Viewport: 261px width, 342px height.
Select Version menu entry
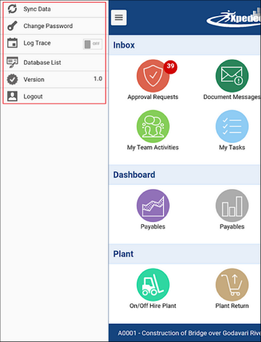click(54, 79)
